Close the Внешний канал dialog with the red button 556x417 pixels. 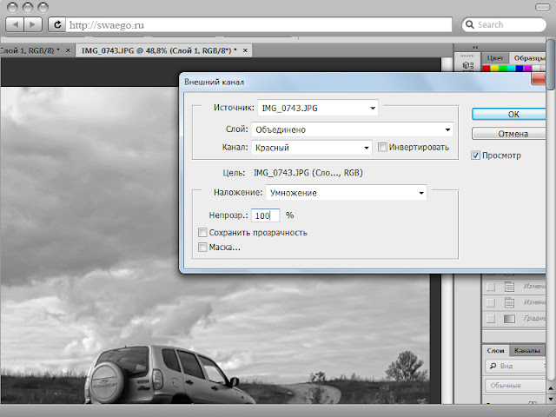pyautogui.click(x=539, y=79)
